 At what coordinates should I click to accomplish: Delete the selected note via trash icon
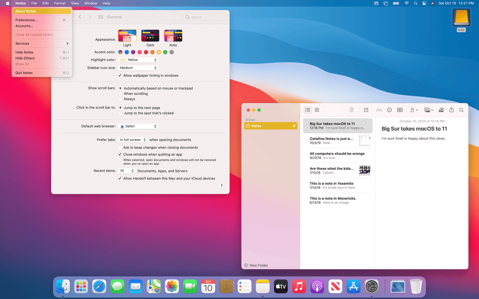coord(351,110)
